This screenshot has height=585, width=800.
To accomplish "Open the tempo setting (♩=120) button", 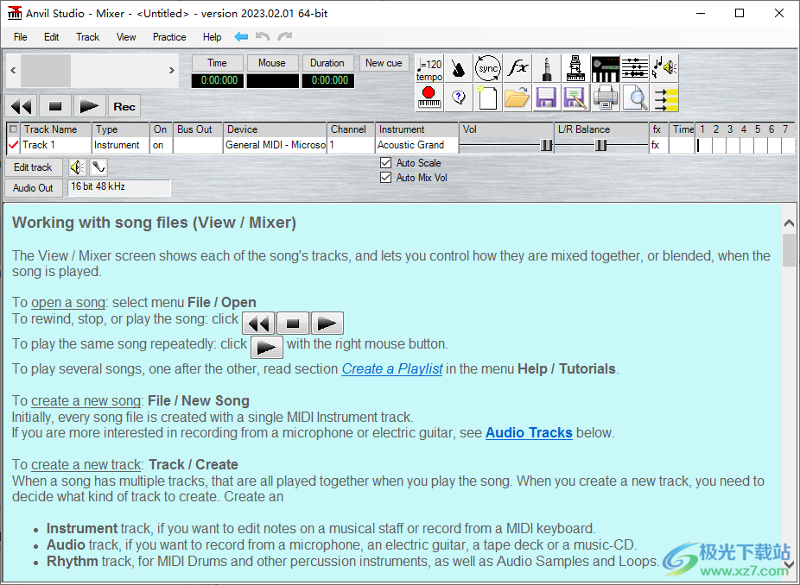I will [429, 69].
